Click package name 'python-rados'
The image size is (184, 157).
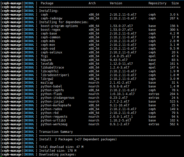tap(51, 109)
